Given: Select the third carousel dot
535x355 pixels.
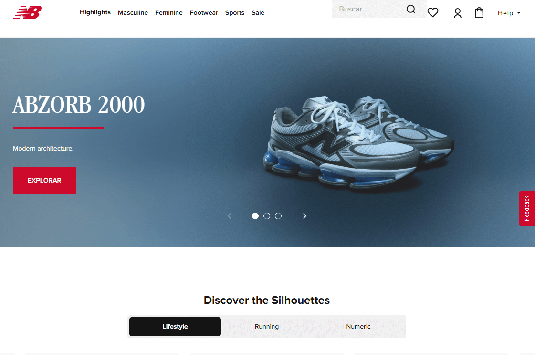Looking at the screenshot, I should (278, 216).
